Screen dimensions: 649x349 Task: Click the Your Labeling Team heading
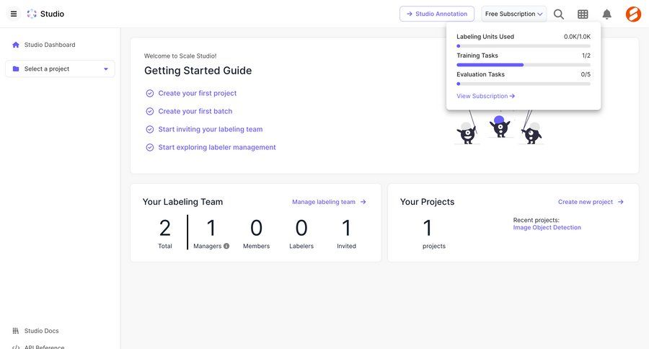click(x=182, y=202)
